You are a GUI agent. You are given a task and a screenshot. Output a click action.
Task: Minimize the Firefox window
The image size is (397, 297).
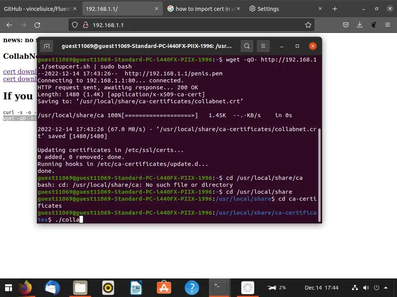coord(364,9)
